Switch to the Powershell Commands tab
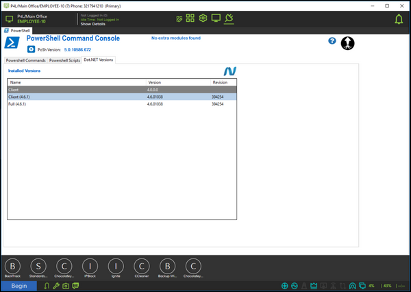Screen dimensions: 411x292 click(26, 60)
